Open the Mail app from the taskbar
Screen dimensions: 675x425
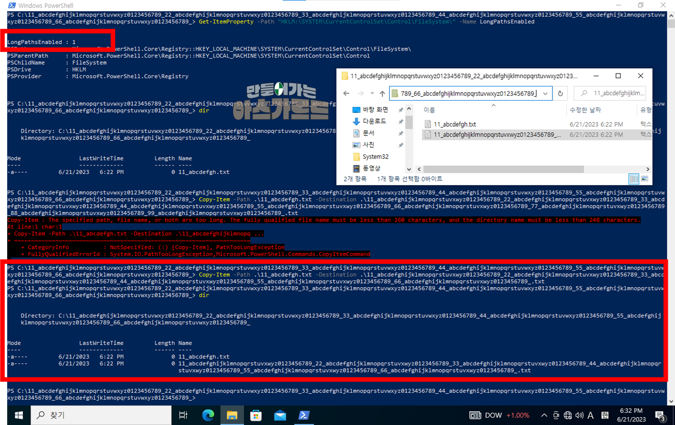[280, 415]
